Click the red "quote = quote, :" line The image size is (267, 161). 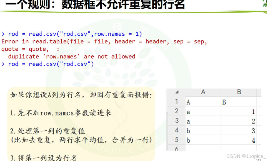point(30,49)
